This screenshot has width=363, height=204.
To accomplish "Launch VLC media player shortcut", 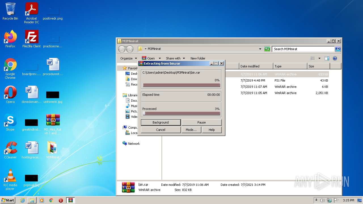I will pos(10,180).
